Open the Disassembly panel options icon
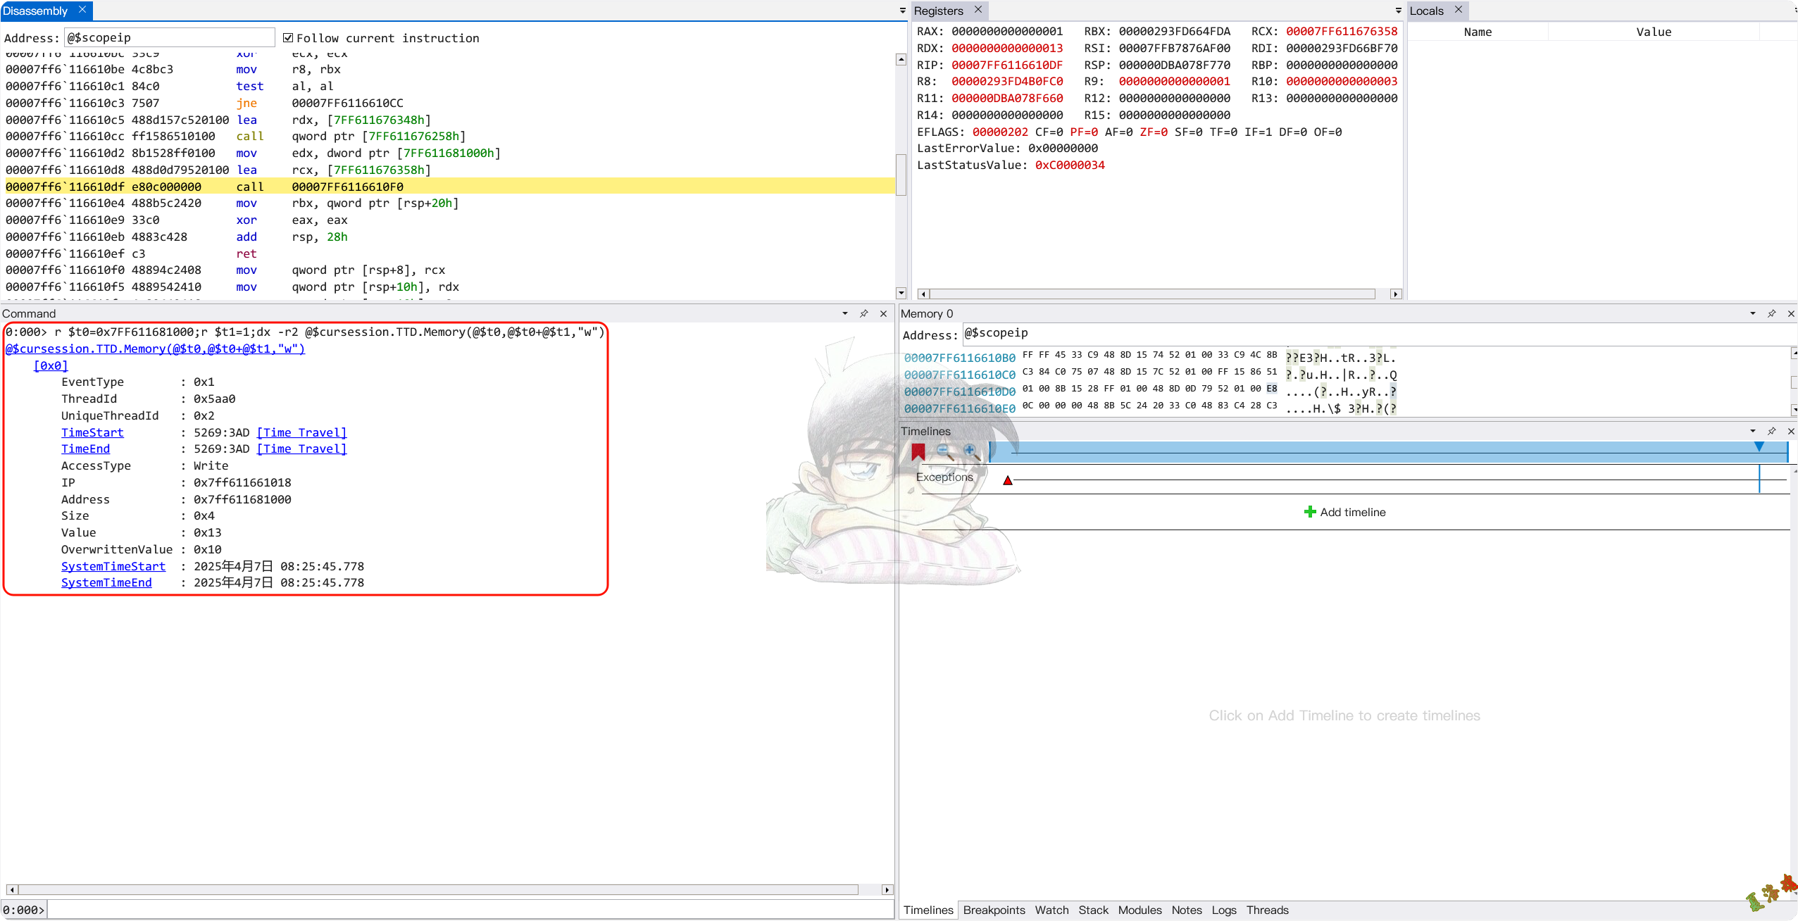Viewport: 1798px width, 921px height. (x=901, y=11)
